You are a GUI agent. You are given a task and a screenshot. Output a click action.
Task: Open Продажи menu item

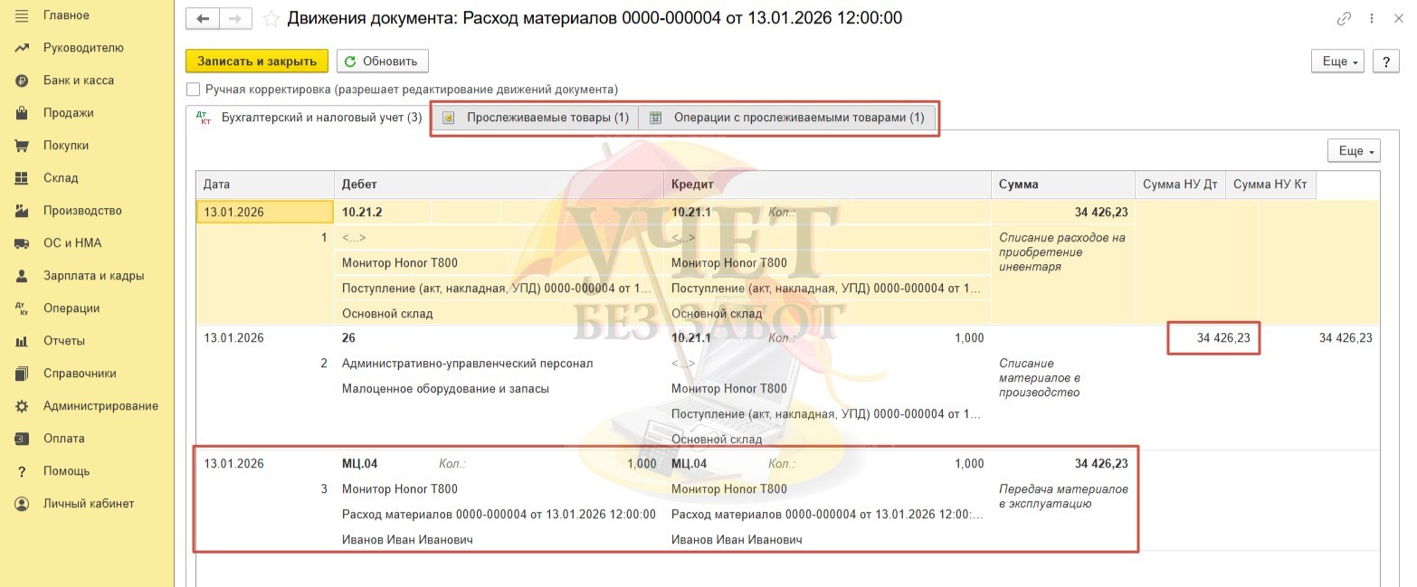coord(69,113)
